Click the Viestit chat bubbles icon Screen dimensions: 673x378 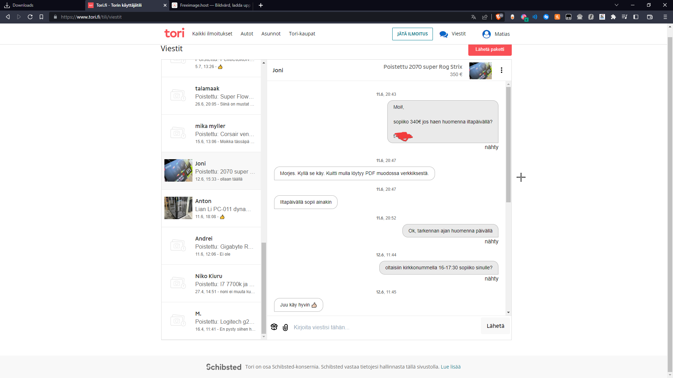[443, 34]
